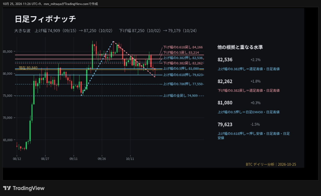Viewport: 321px width, 196px height.
Task: Click the footer BTC デイリー分析｜2026-10-25
Action: point(271,164)
